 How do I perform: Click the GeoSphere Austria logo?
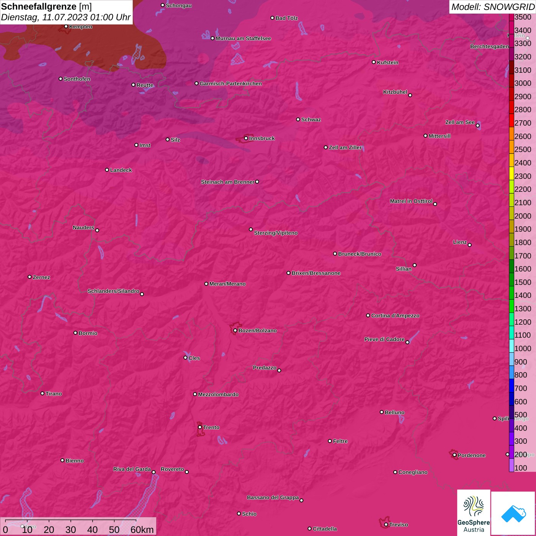point(474,513)
